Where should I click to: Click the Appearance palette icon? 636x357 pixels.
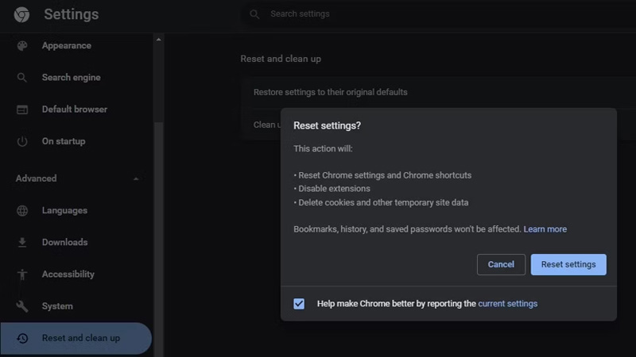(22, 46)
